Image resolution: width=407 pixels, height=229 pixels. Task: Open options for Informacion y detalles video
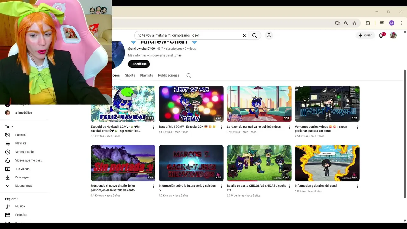click(358, 186)
